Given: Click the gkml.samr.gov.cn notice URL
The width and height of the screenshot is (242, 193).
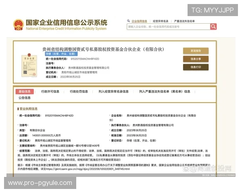Looking at the screenshot, I should click(x=88, y=169).
